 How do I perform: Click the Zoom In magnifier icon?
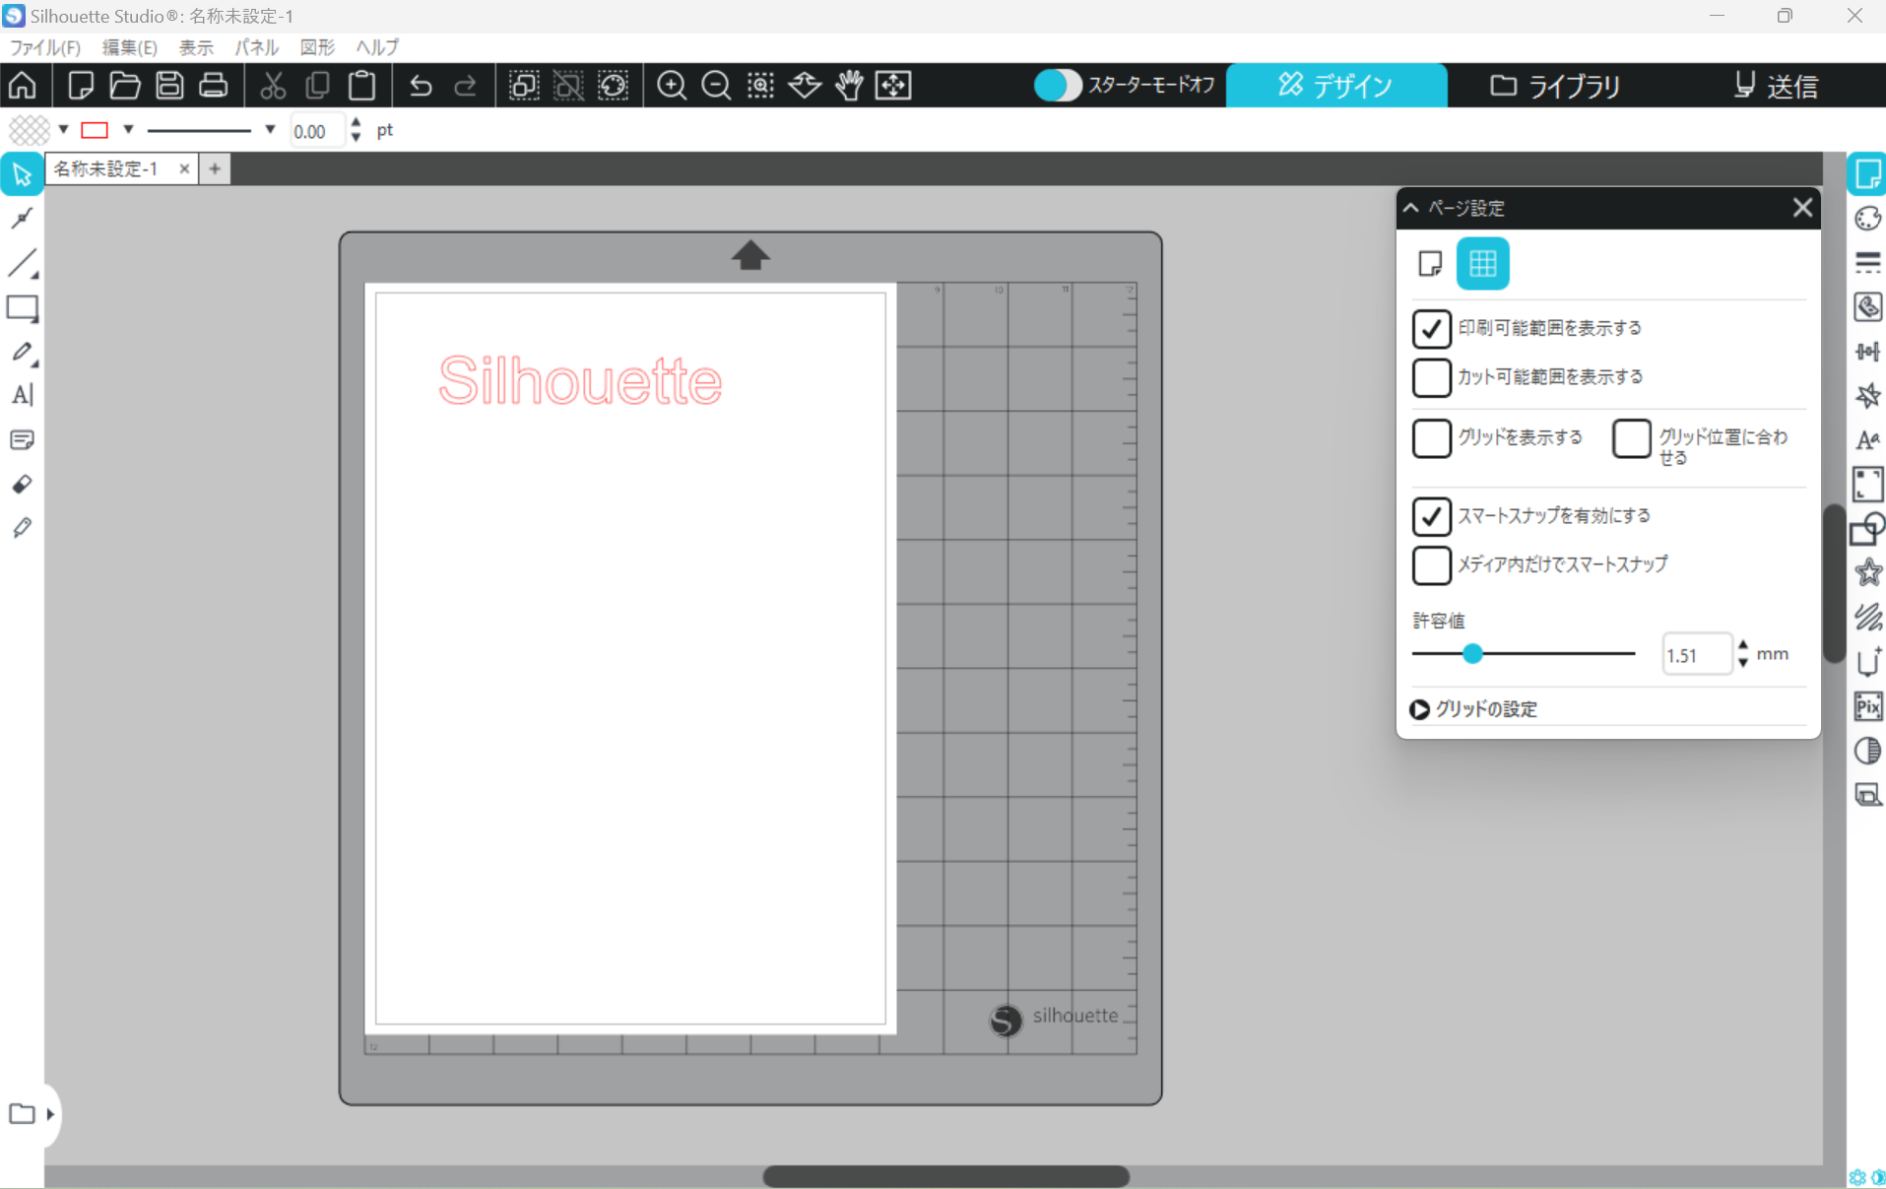(x=672, y=86)
